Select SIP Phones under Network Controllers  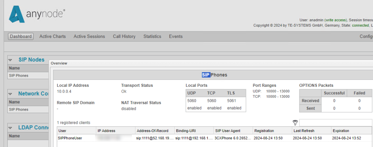point(19,109)
